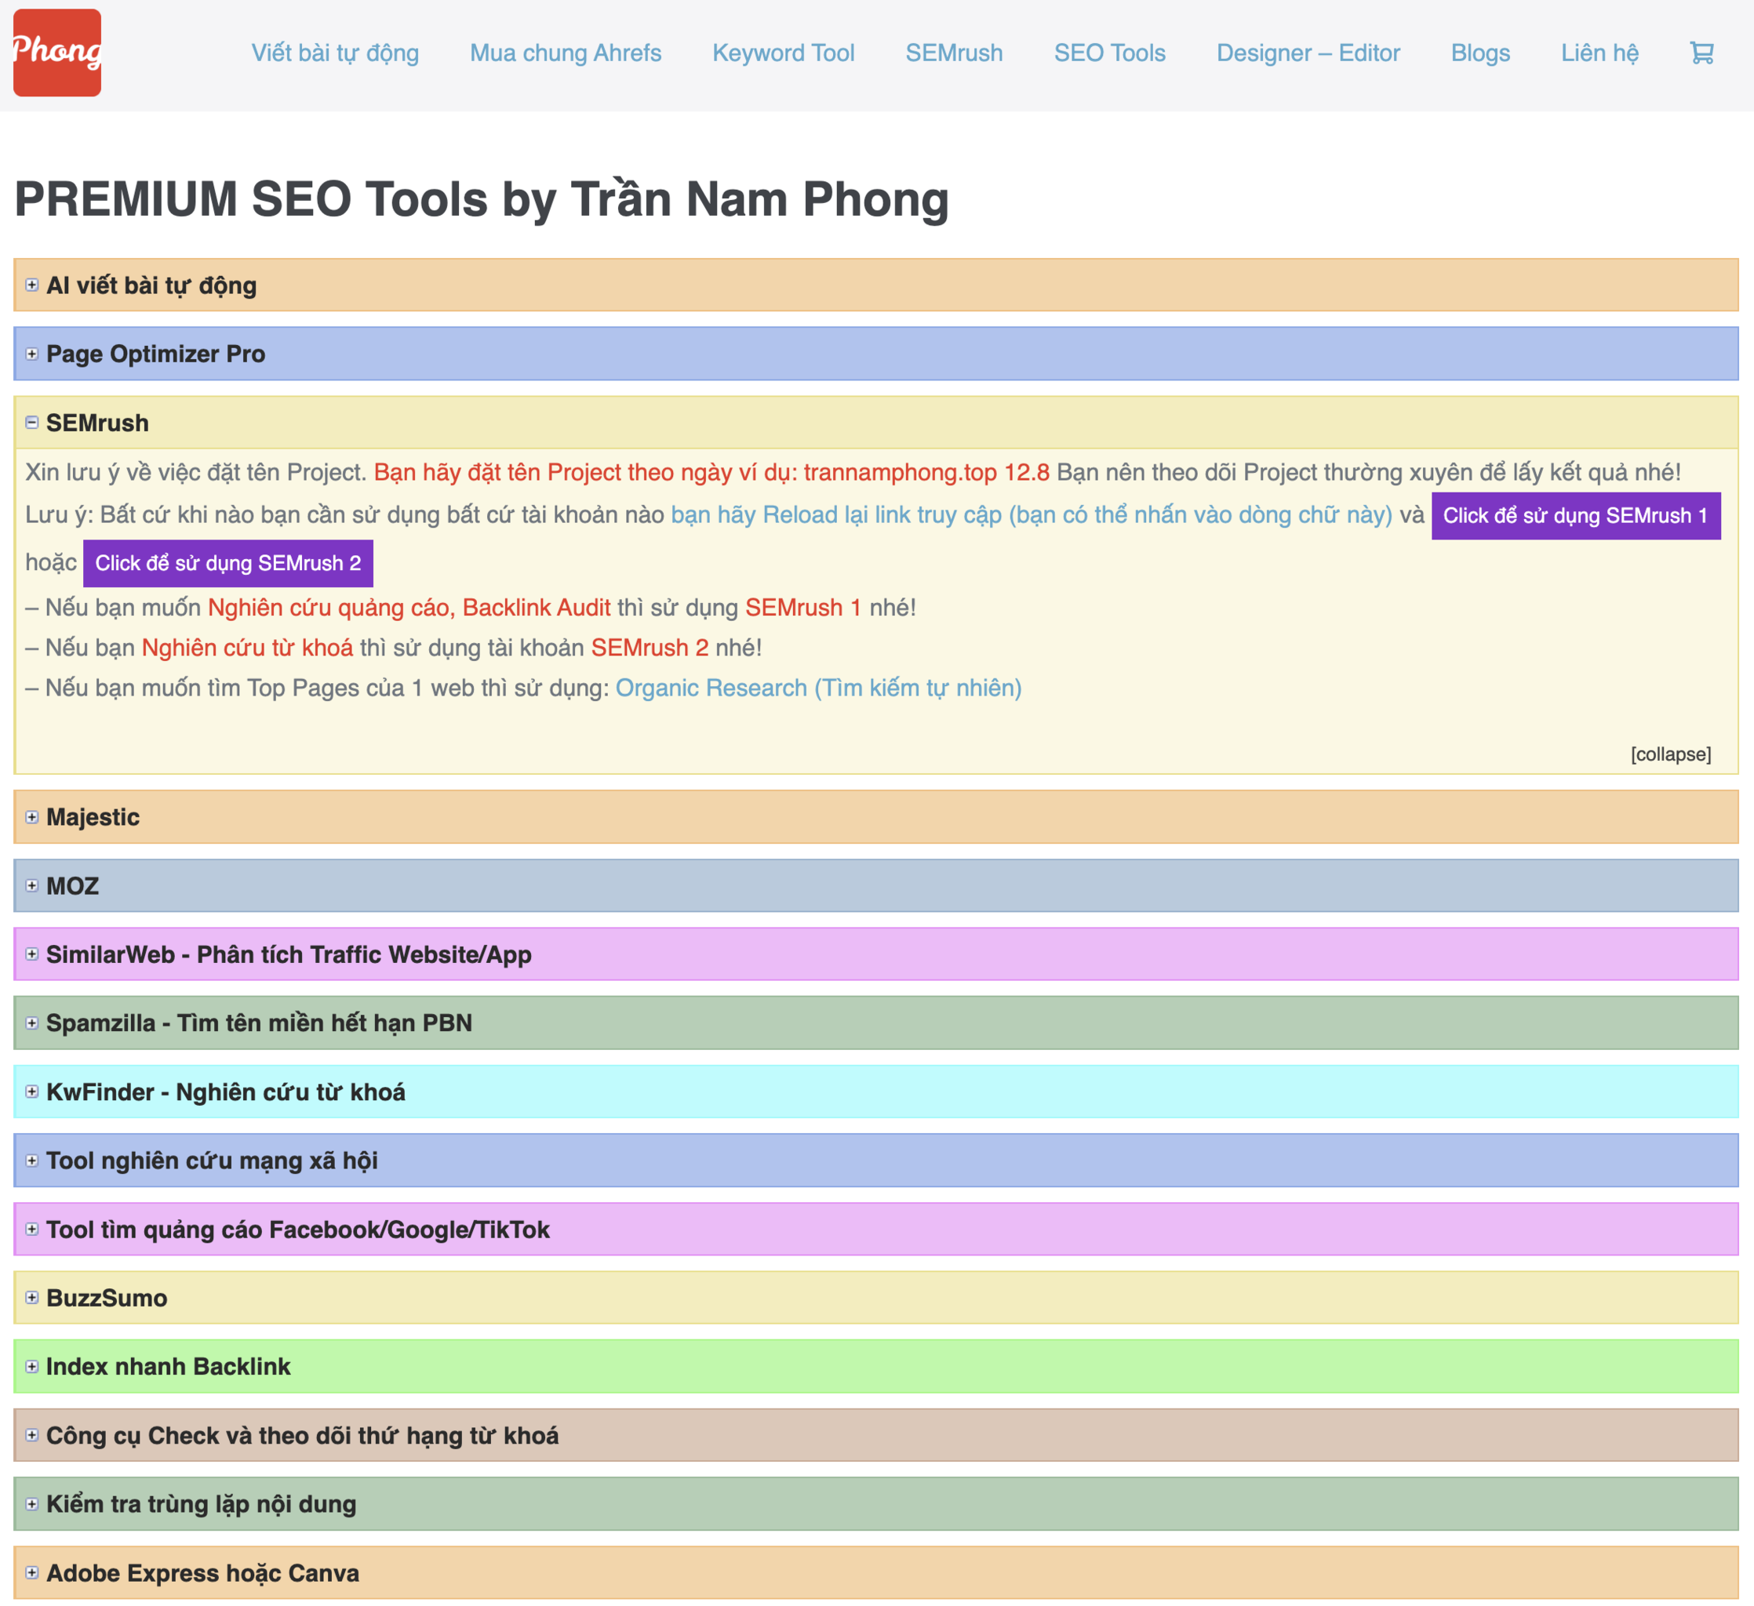Open Organic Research (Tìm kiếm tự nhiên) link

819,689
